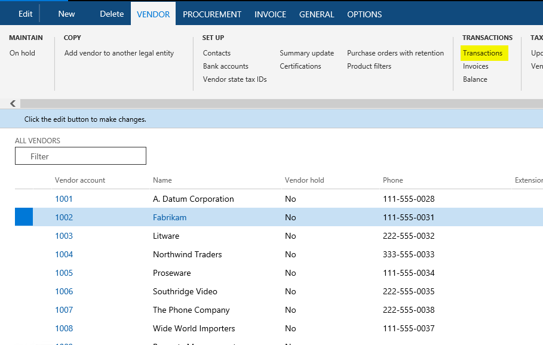Open Vendor state tax IDs
This screenshot has height=345, width=543.
coord(235,79)
